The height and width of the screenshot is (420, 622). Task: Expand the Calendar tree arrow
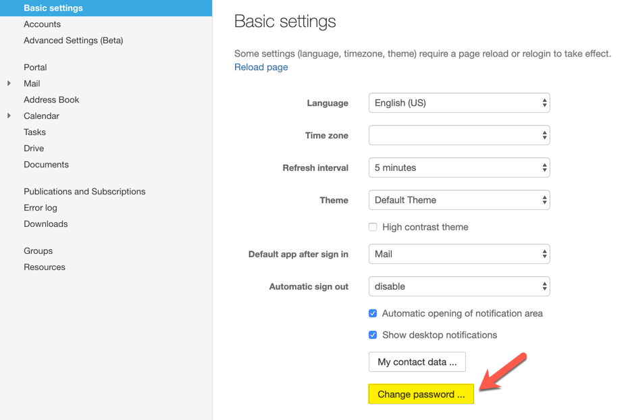pos(9,116)
